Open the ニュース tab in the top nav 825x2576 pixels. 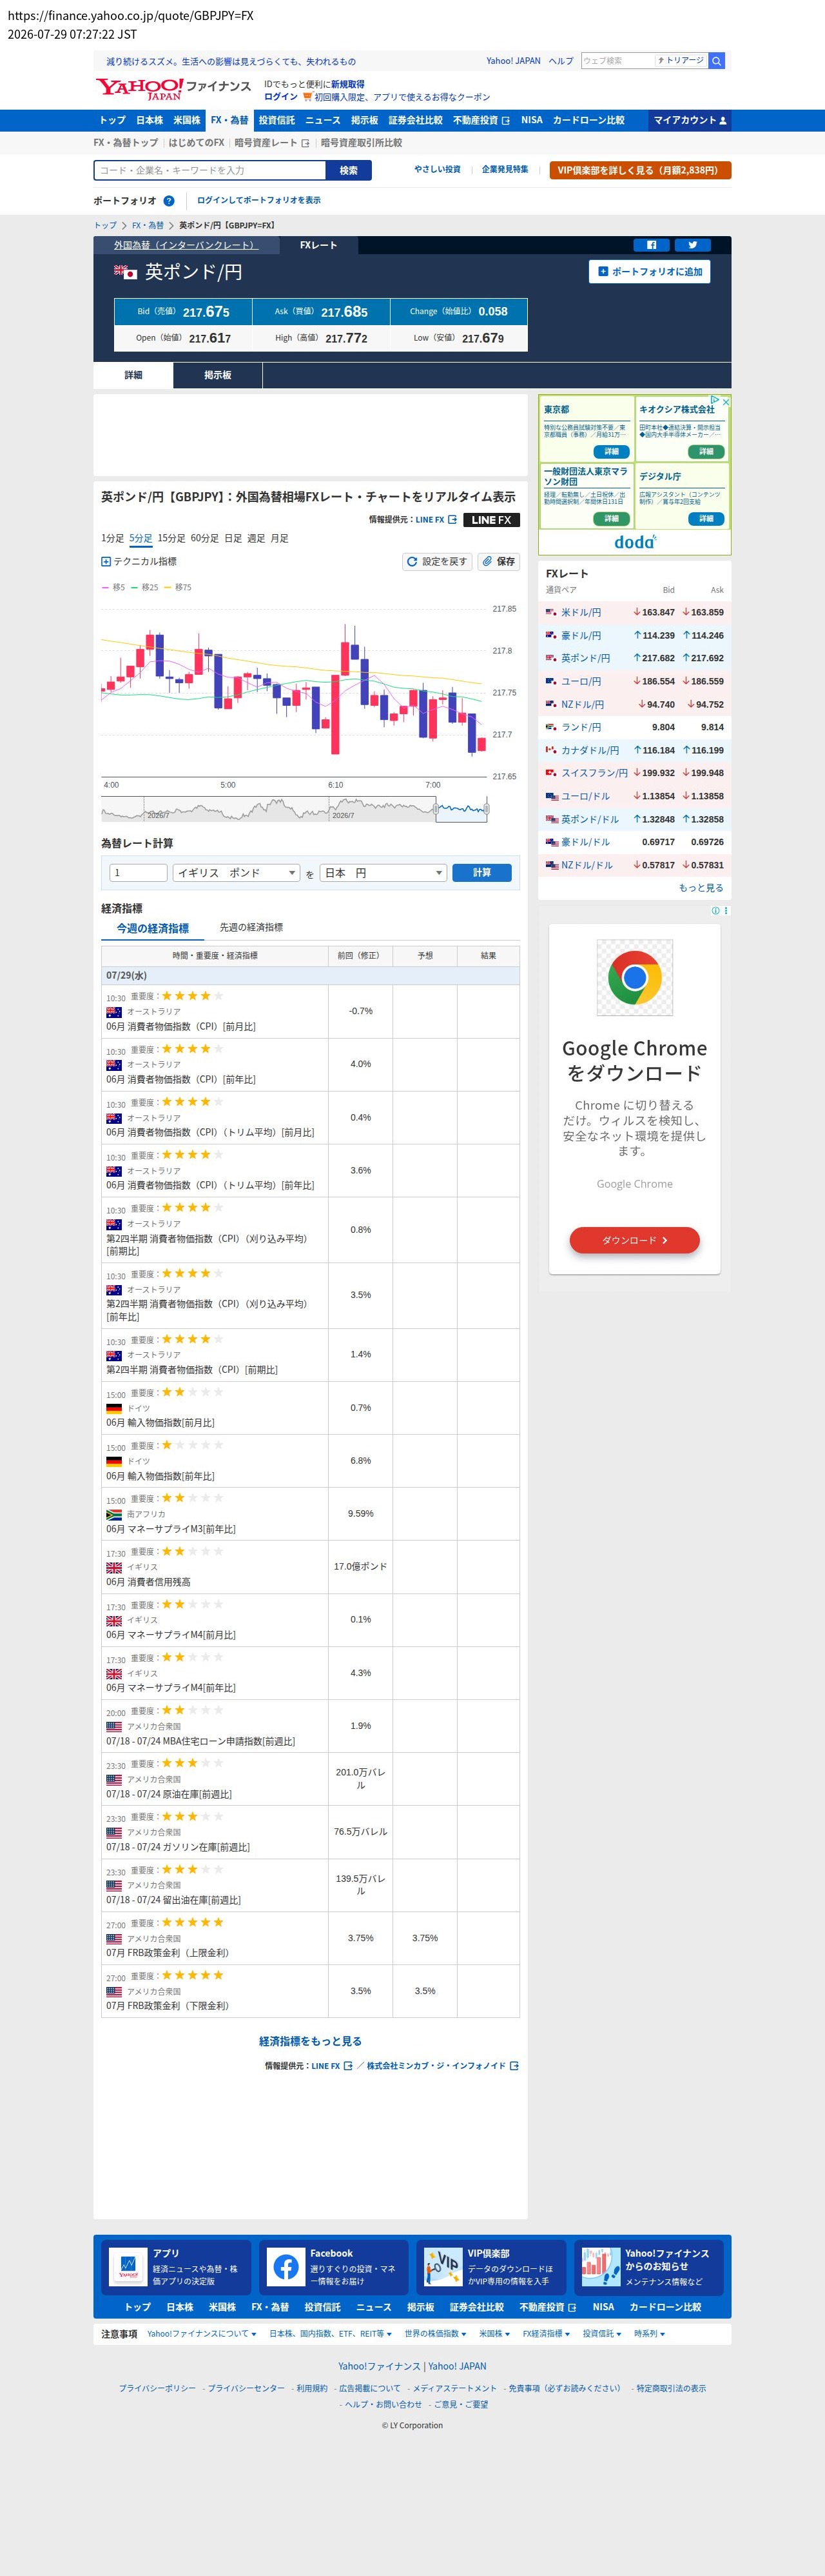pos(323,121)
